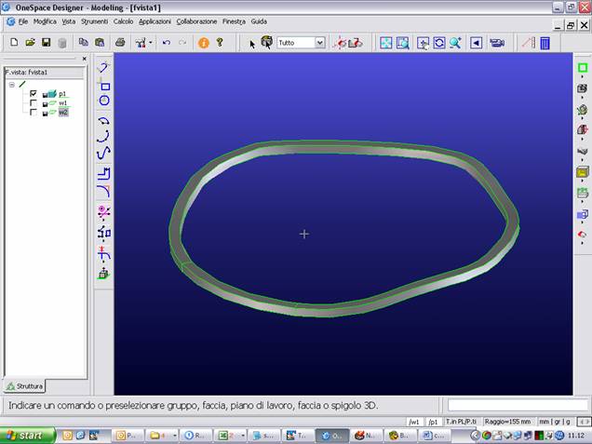Screen dimensions: 592x444
Task: Collapse the root node in structure tree
Action: point(12,85)
